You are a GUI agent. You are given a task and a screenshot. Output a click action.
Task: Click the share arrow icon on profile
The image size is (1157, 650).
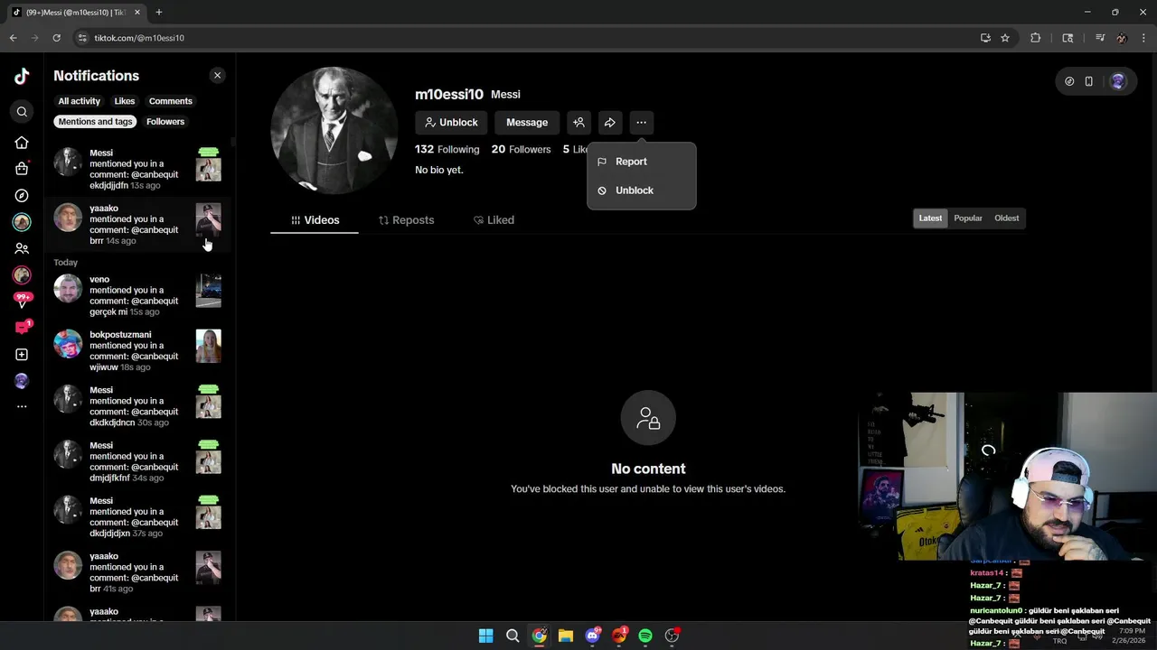click(x=610, y=123)
